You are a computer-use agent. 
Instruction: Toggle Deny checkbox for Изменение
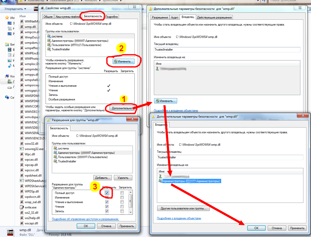point(122,198)
